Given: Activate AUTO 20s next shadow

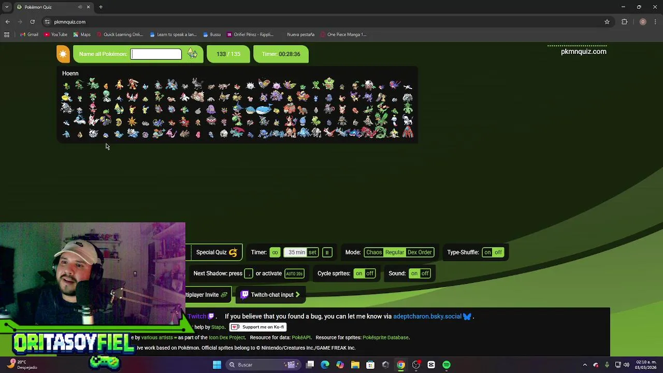Looking at the screenshot, I should pos(294,274).
